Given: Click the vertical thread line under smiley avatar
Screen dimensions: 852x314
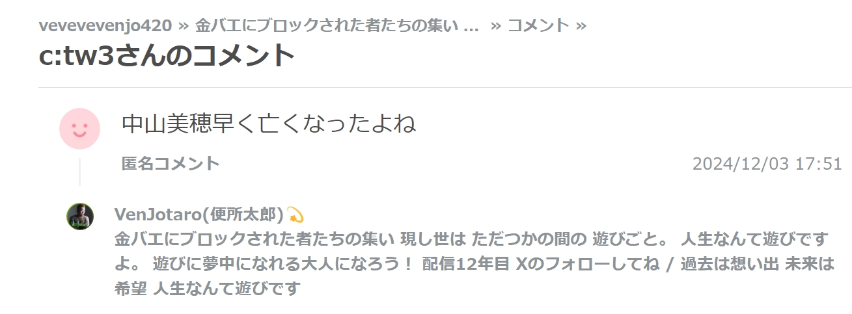Looking at the screenshot, I should click(79, 172).
